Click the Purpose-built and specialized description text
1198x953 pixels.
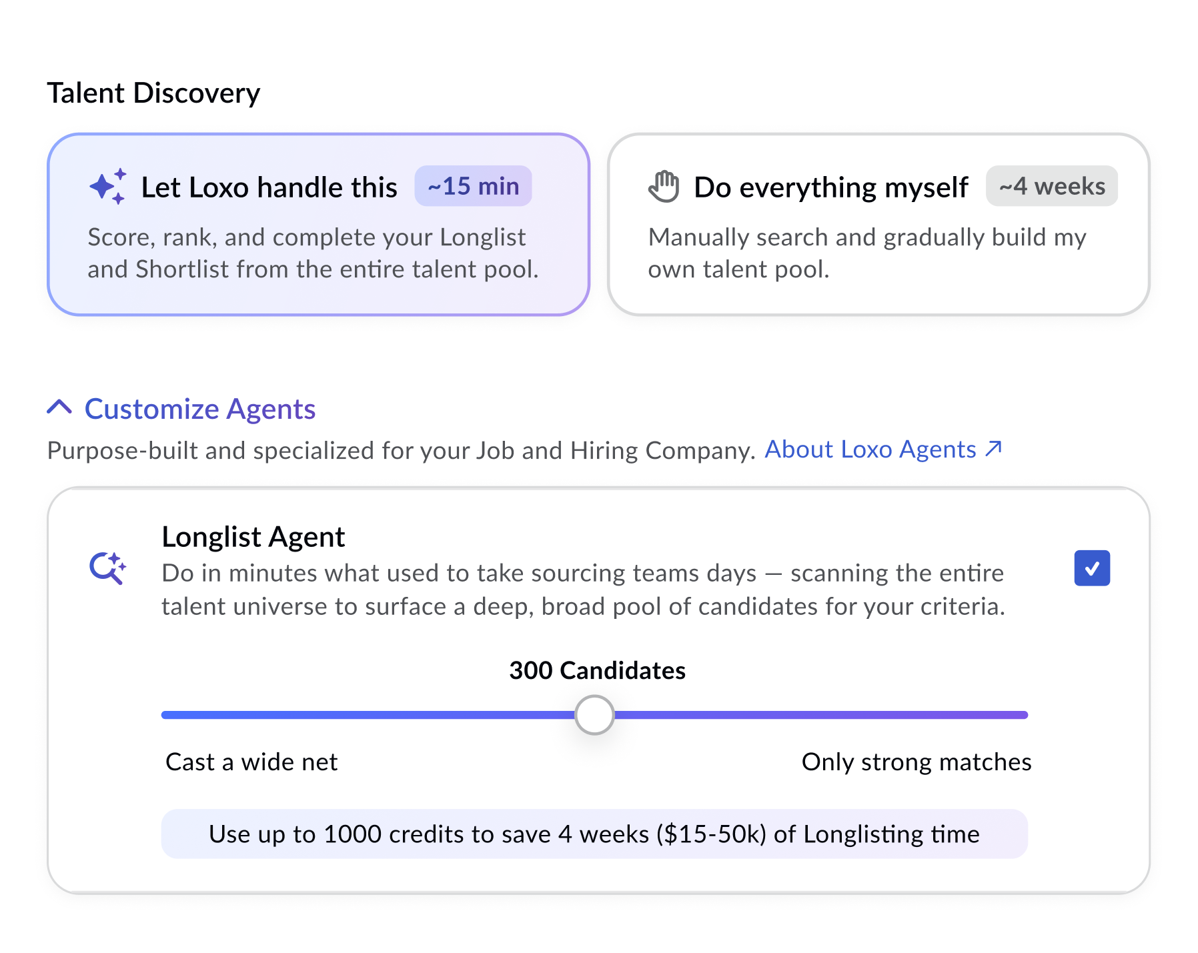(401, 451)
